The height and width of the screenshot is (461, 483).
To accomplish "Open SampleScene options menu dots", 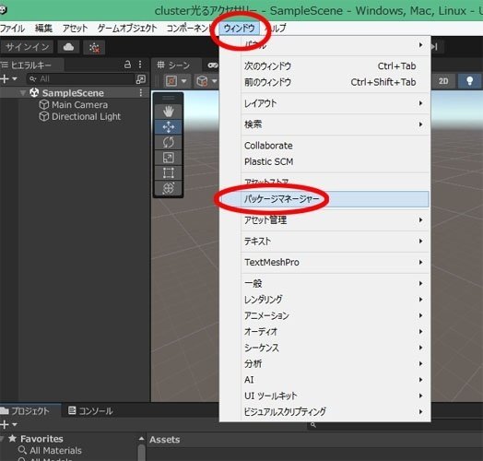I will [141, 93].
